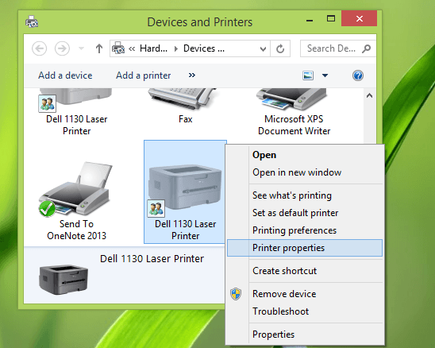Click Add a printer
The height and width of the screenshot is (348, 435).
coord(144,75)
